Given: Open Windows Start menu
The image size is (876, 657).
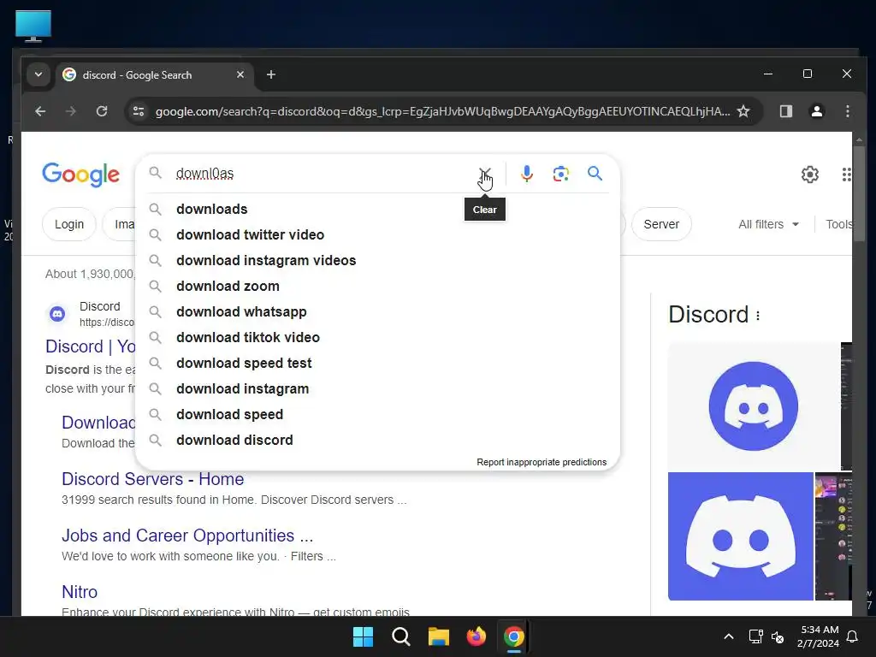Looking at the screenshot, I should coord(363,636).
